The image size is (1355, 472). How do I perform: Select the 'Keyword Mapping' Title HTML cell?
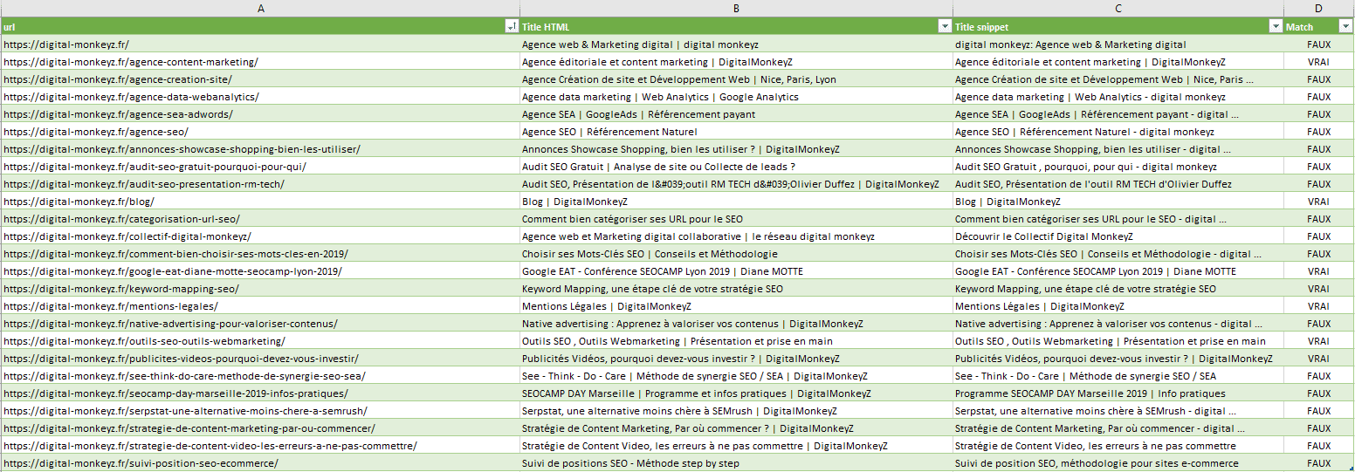(x=652, y=289)
